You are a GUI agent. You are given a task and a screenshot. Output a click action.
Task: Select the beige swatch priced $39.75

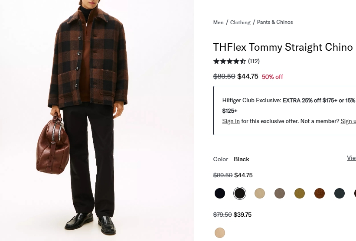(x=220, y=233)
